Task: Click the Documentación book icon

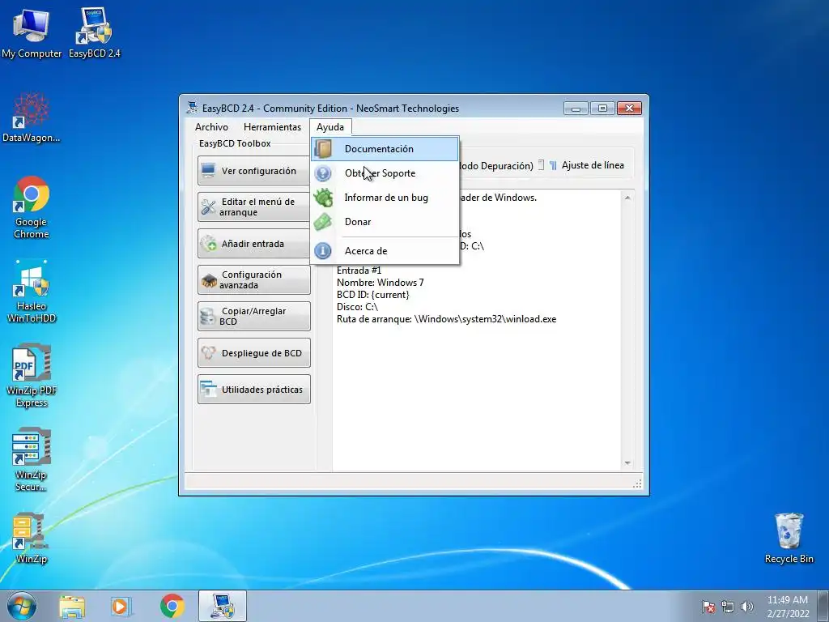Action: [323, 149]
